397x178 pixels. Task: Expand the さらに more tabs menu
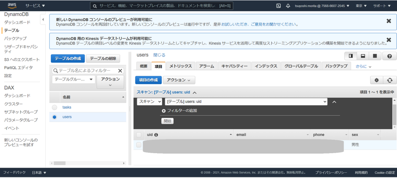tap(363, 66)
